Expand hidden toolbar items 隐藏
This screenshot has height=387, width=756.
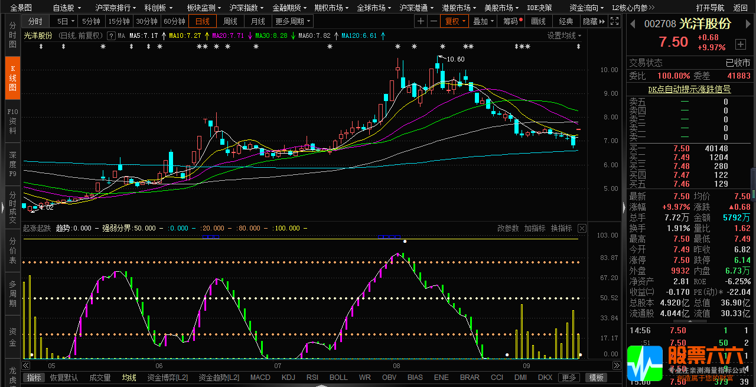[x=594, y=21]
